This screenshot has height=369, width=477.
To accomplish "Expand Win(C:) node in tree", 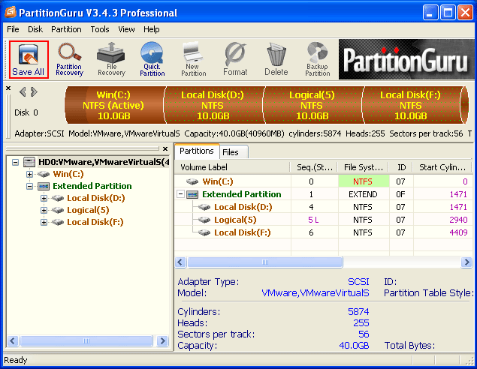I will 29,174.
